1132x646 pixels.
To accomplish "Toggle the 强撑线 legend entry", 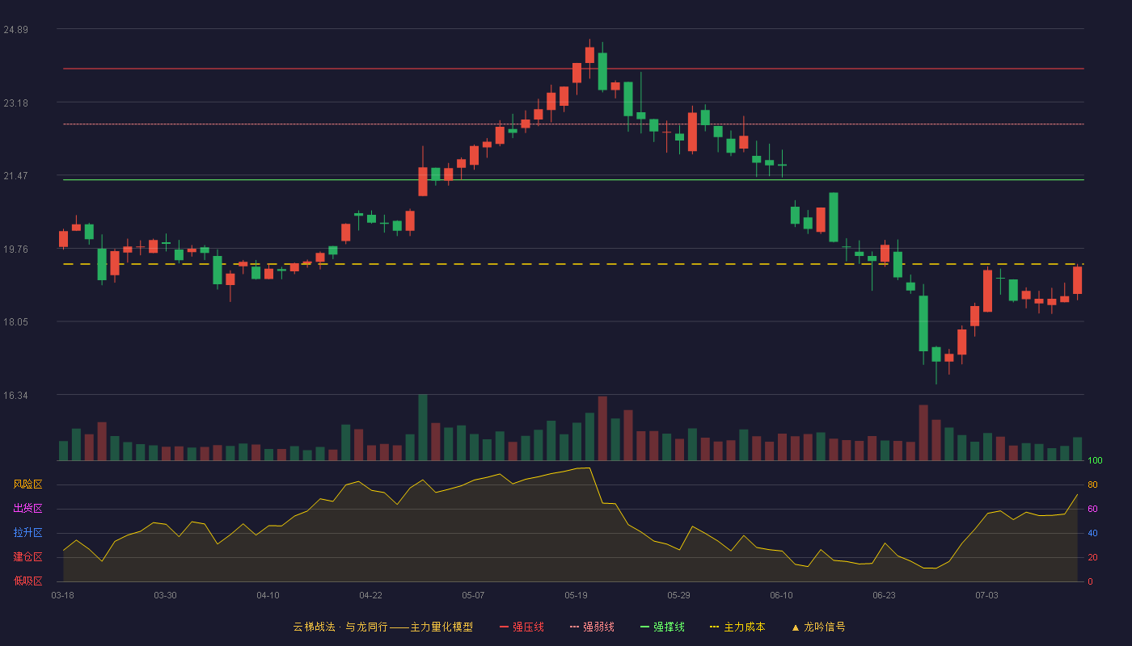I will 662,627.
